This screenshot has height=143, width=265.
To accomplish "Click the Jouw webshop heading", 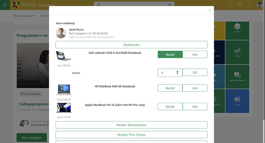I will pos(65,23).
